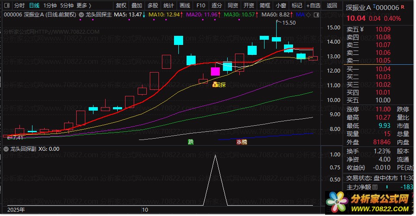Open the 龙头回探主 indicator settings arrow
This screenshot has height=216, width=416.
(x=81, y=15)
